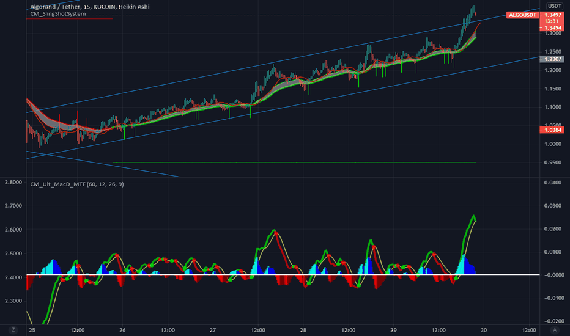The width and height of the screenshot is (570, 336).
Task: Click the 13:31 countdown timer label
Action: [x=552, y=21]
